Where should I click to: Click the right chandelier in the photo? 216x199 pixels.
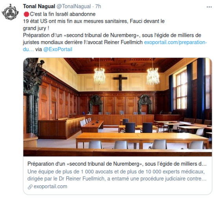point(153,76)
